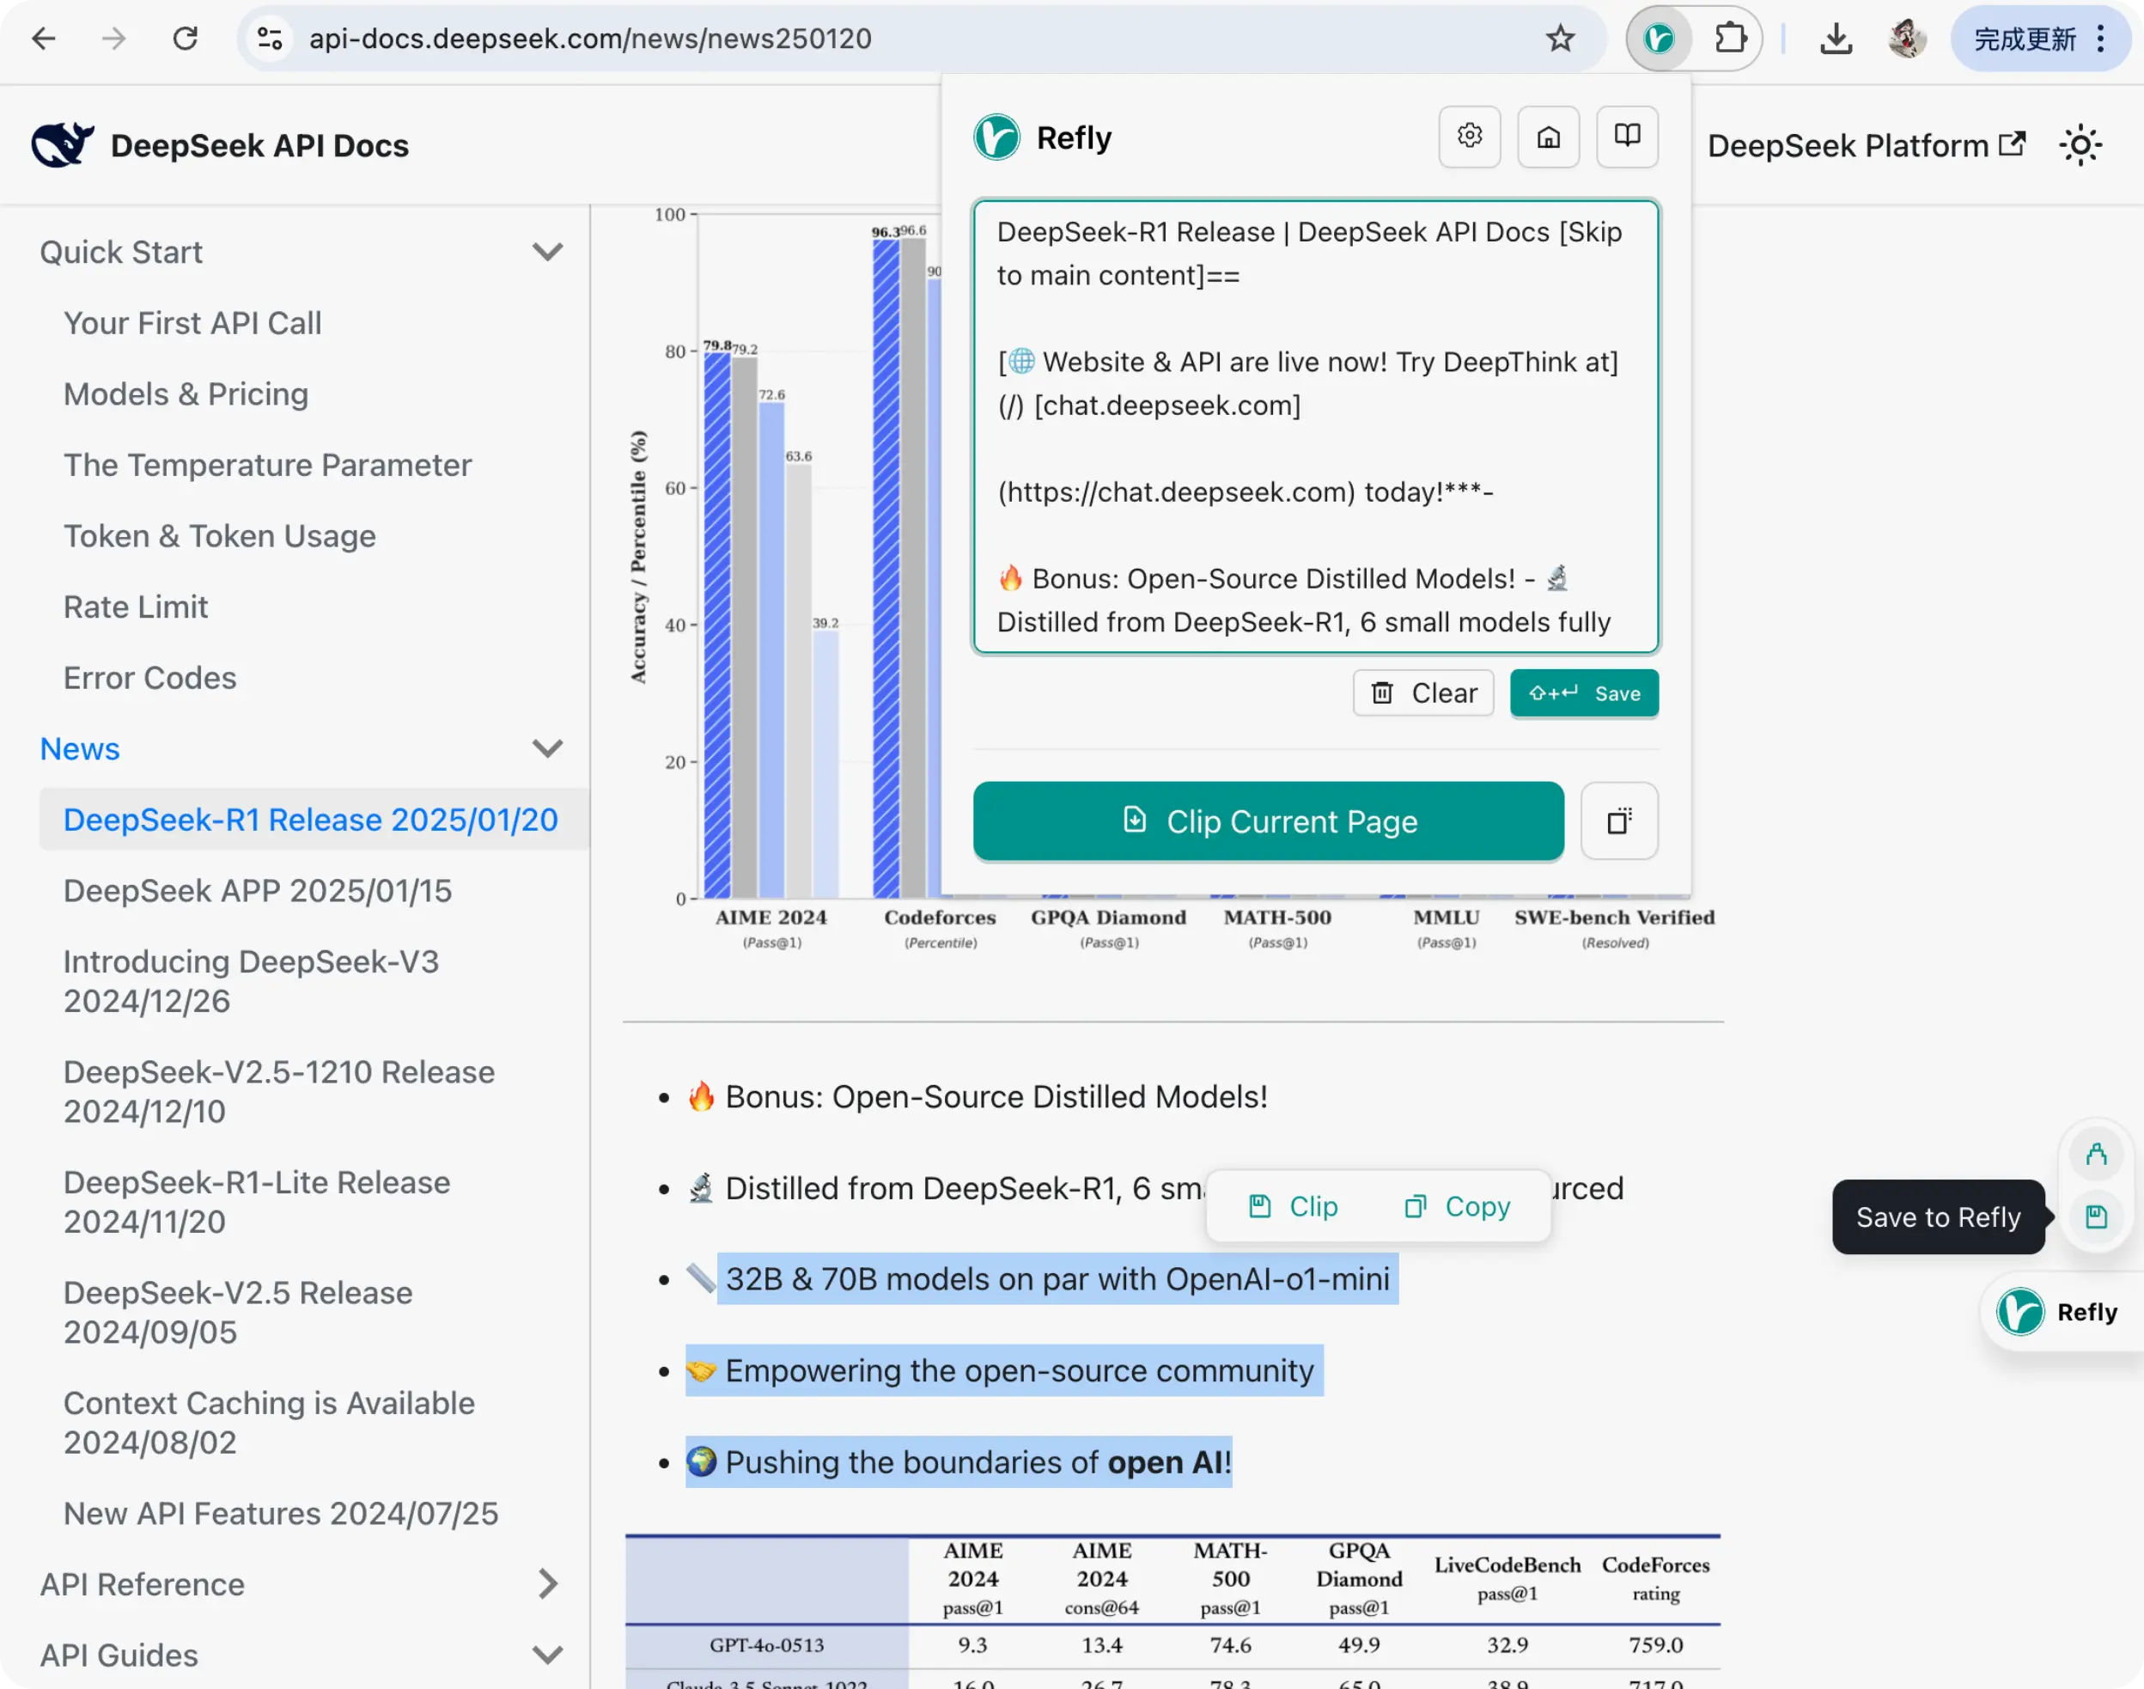Screen dimensions: 2144x1689
Task: Collapse the News section chevron
Action: pos(546,748)
